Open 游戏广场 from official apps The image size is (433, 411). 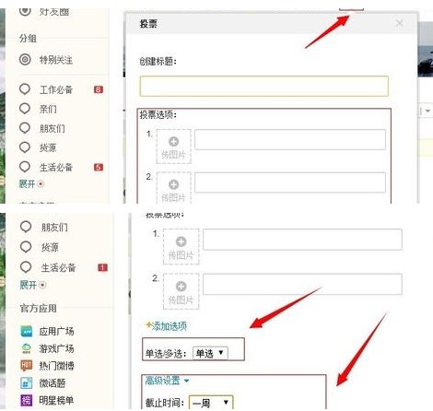pos(56,348)
